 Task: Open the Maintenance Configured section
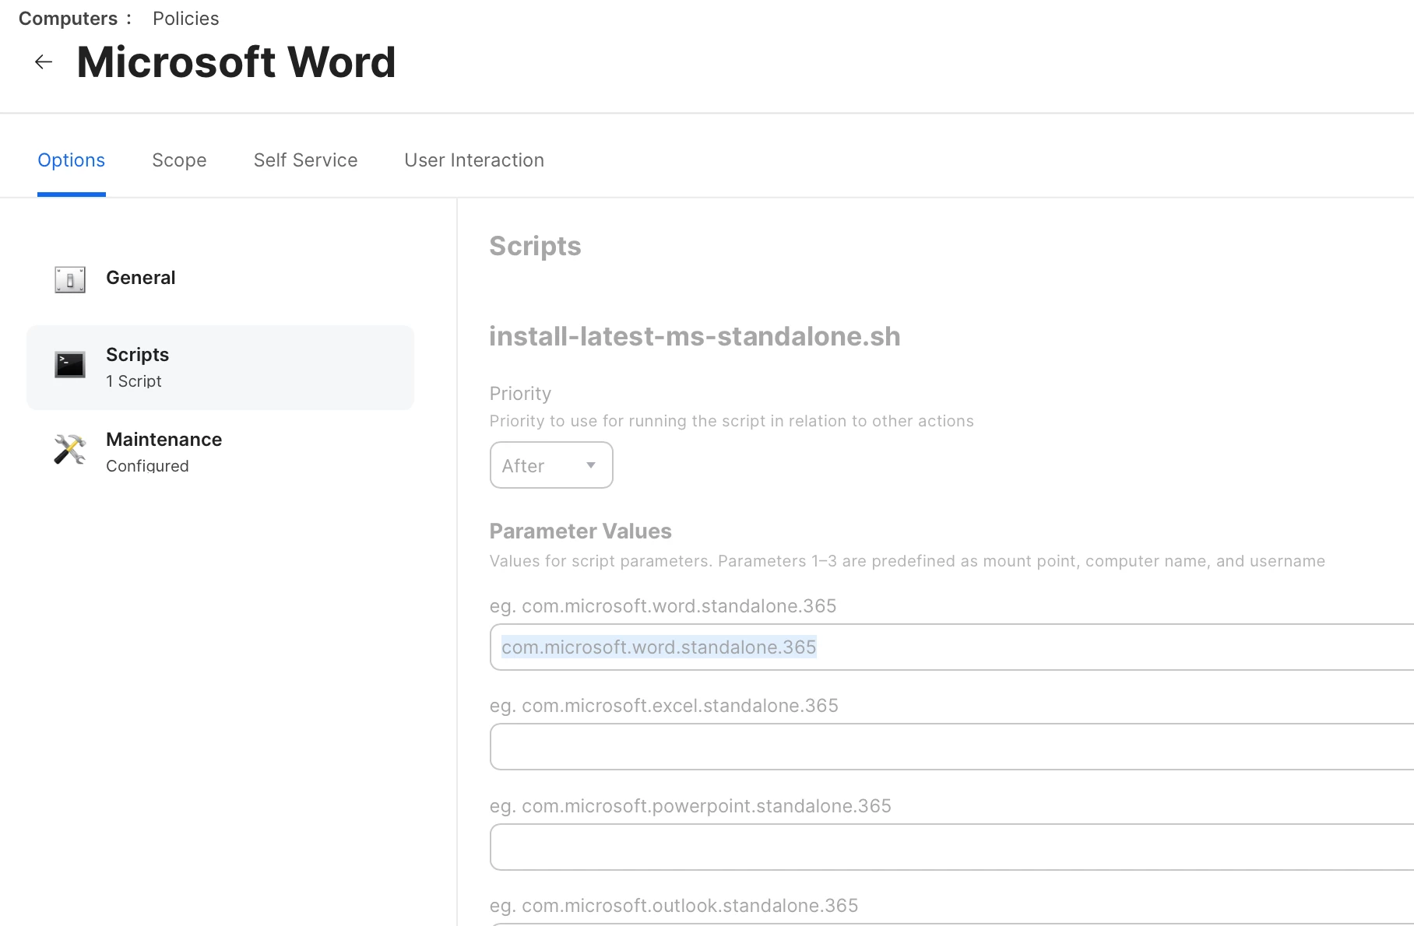(x=220, y=452)
